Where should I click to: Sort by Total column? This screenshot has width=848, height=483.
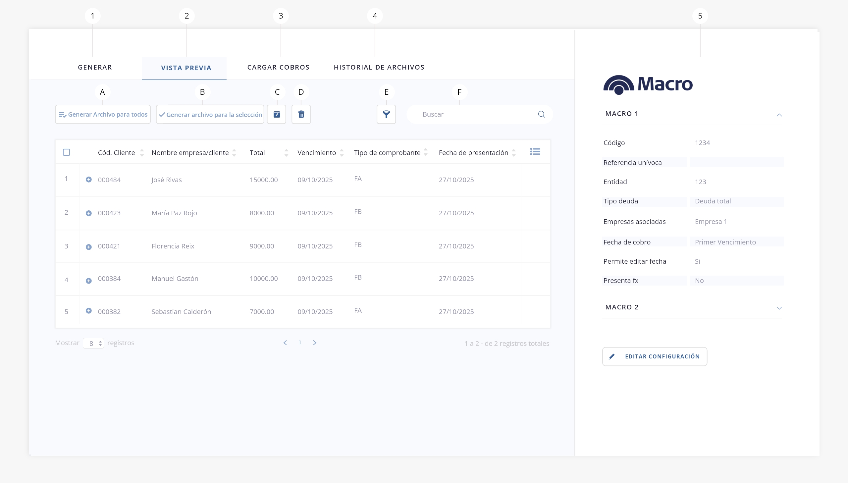tap(286, 153)
